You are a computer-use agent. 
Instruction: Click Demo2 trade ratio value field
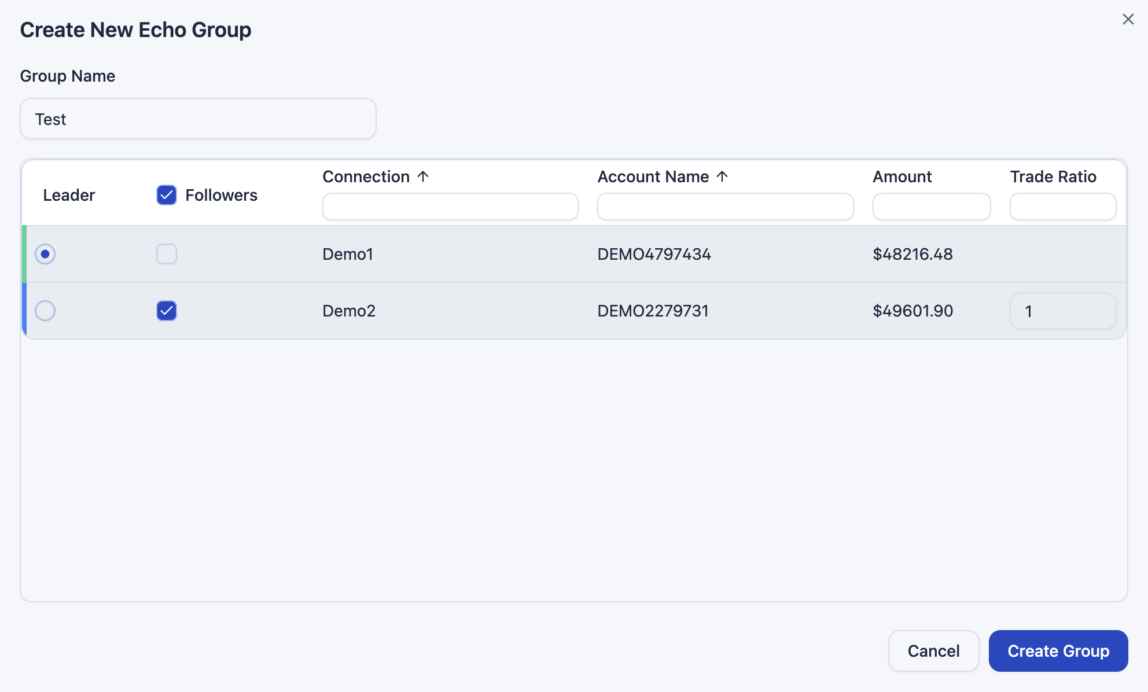click(1063, 311)
